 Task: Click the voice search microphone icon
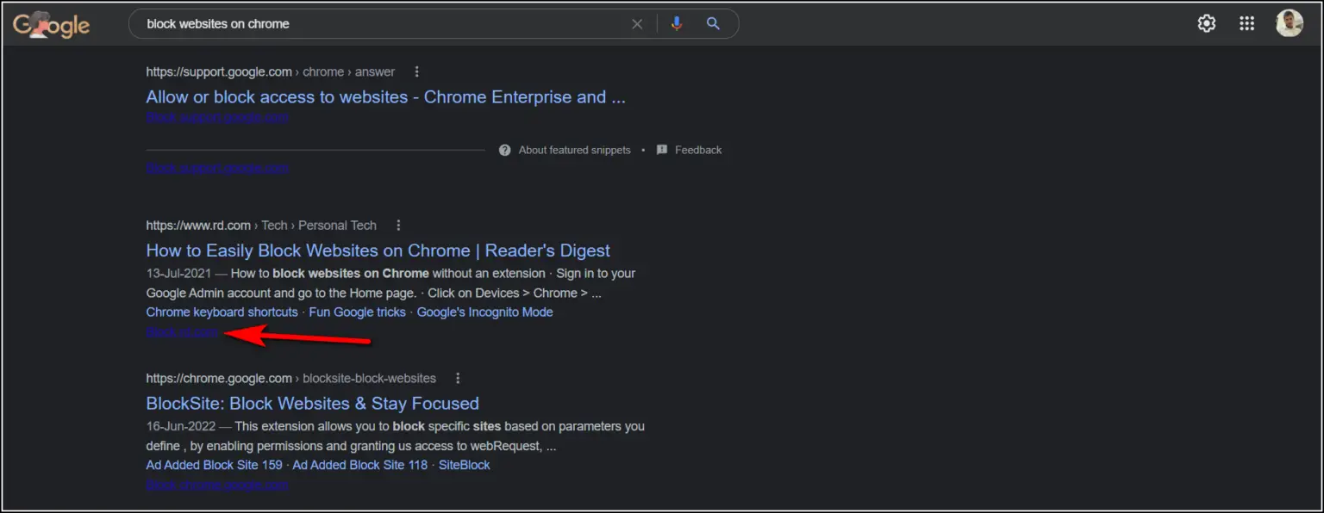point(678,23)
